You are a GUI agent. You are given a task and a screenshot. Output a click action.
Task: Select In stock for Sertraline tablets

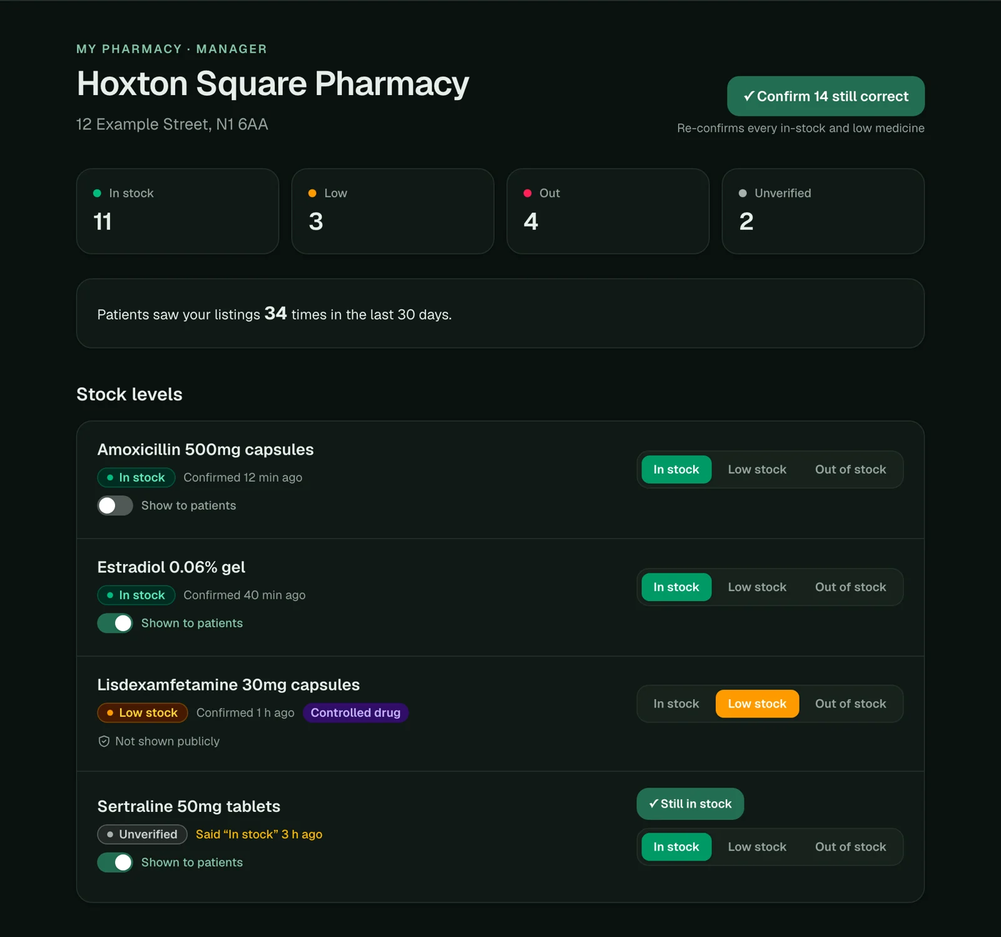[x=676, y=847]
